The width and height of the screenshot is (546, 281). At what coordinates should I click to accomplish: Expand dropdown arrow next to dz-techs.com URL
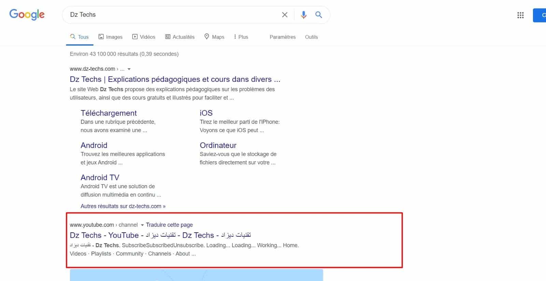pos(129,69)
